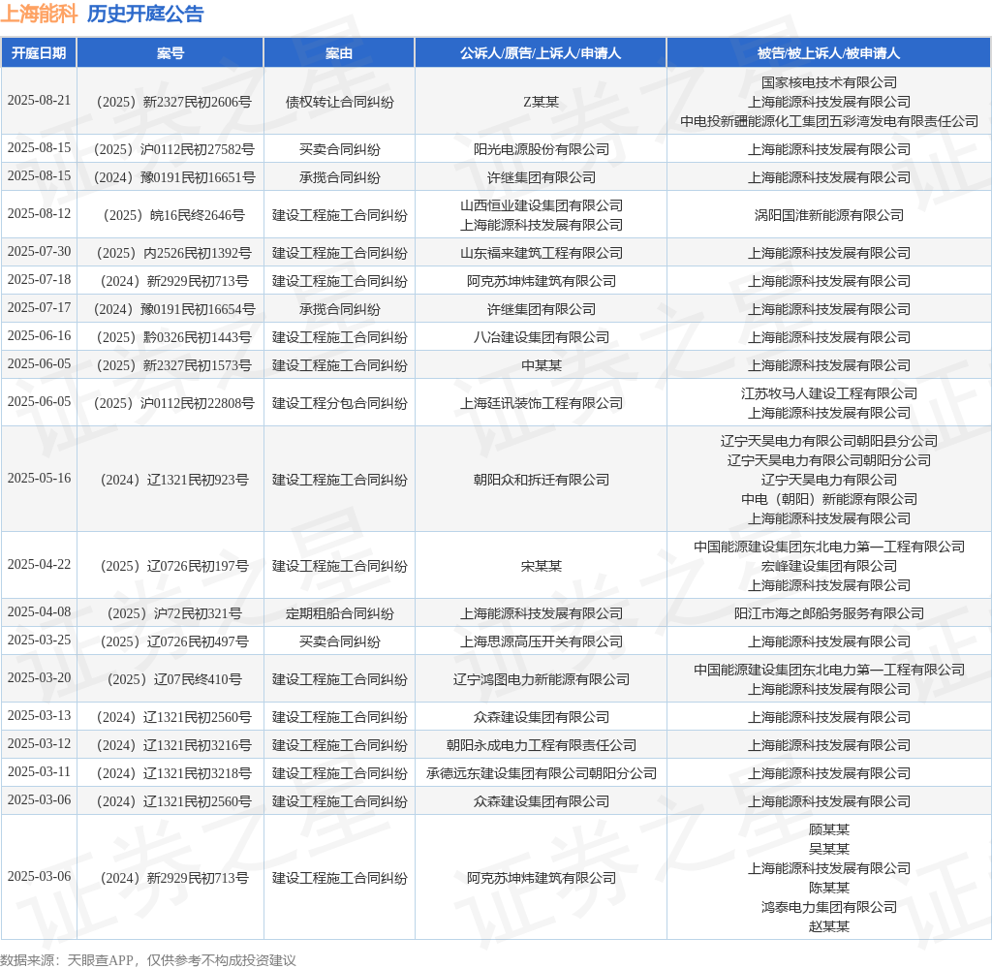
Task: Click plaintiff 上海廷讯装饰工程有限公司
Action: point(541,403)
